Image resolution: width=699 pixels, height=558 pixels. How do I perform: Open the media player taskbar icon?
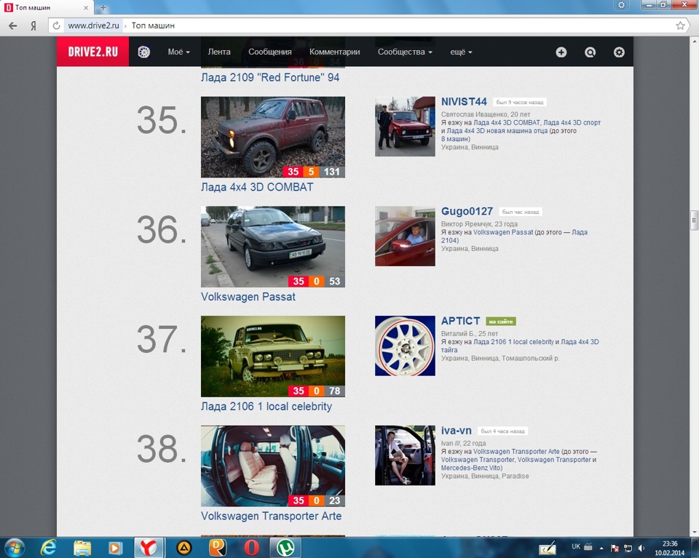pos(115,548)
